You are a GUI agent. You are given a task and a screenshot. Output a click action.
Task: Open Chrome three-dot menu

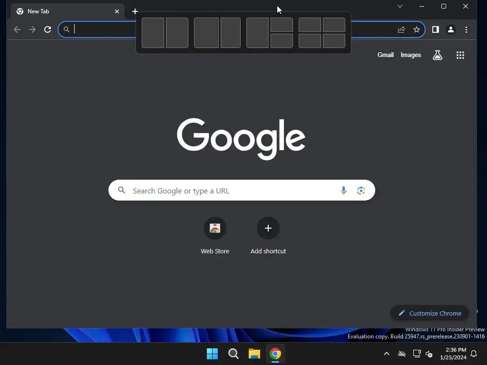(466, 29)
